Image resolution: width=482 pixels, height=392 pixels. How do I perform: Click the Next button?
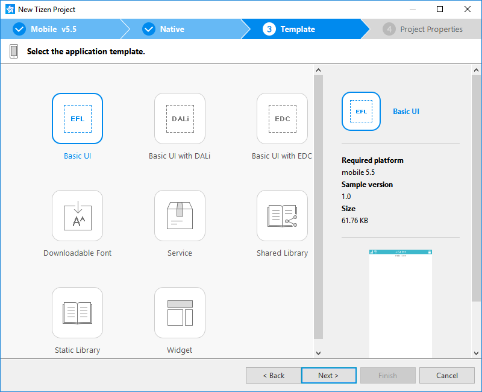(328, 375)
